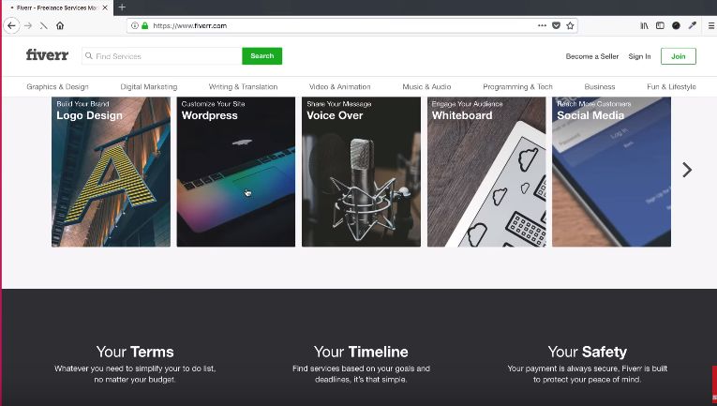The height and width of the screenshot is (406, 717).
Task: Open Graphics & Design category
Action: [57, 86]
